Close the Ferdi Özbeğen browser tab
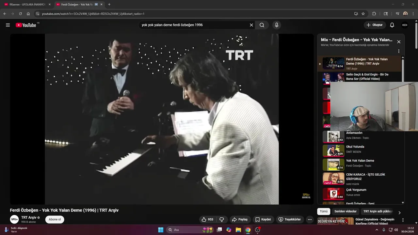 (101, 5)
